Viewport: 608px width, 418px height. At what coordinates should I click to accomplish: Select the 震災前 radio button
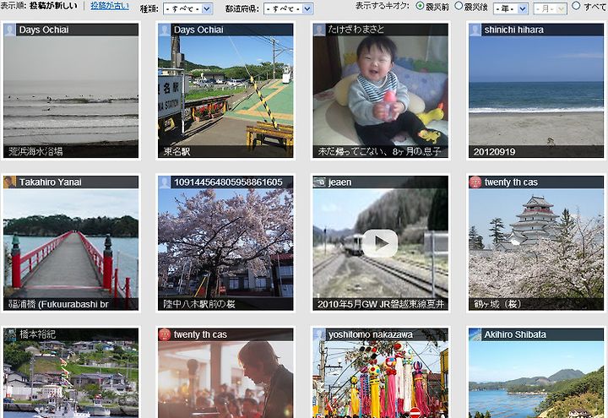pyautogui.click(x=420, y=6)
